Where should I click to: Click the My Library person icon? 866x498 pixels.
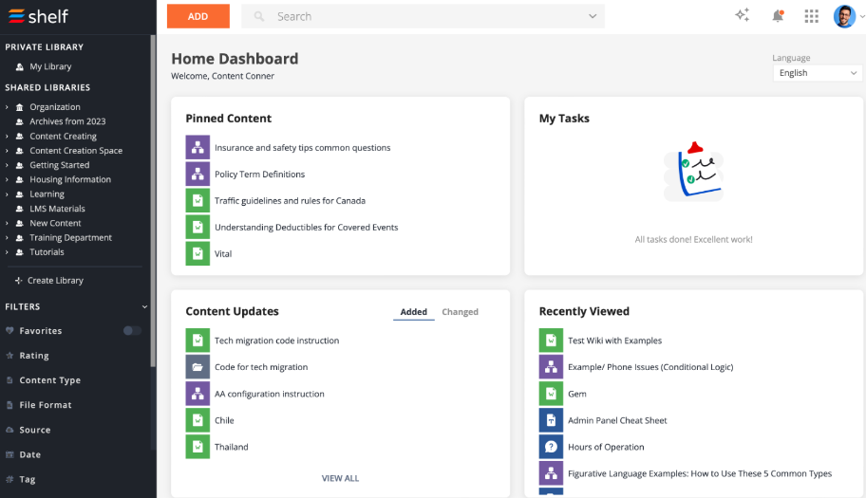[x=20, y=66]
